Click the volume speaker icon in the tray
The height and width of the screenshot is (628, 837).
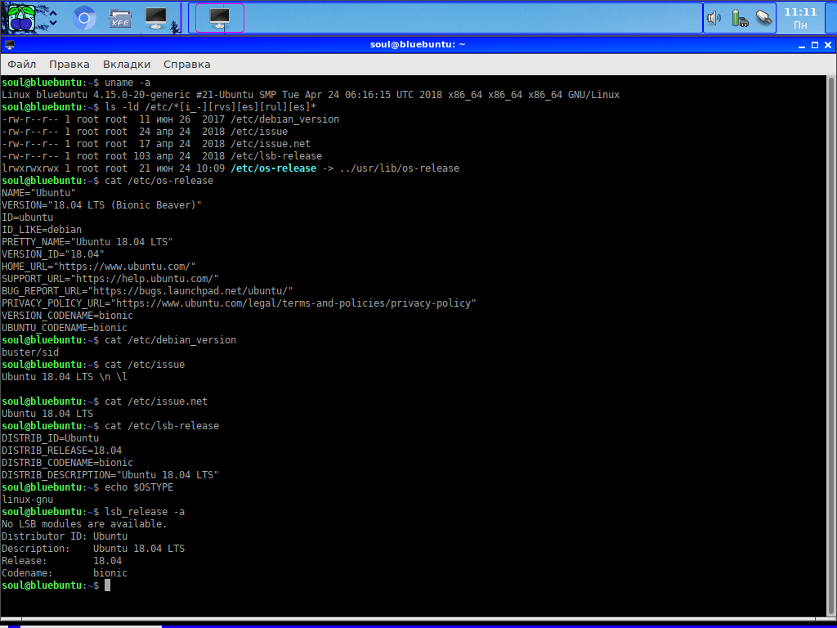pos(714,18)
